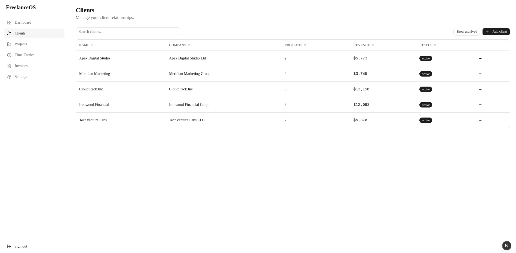Open actions menu for TechVenture Labs

(481, 120)
